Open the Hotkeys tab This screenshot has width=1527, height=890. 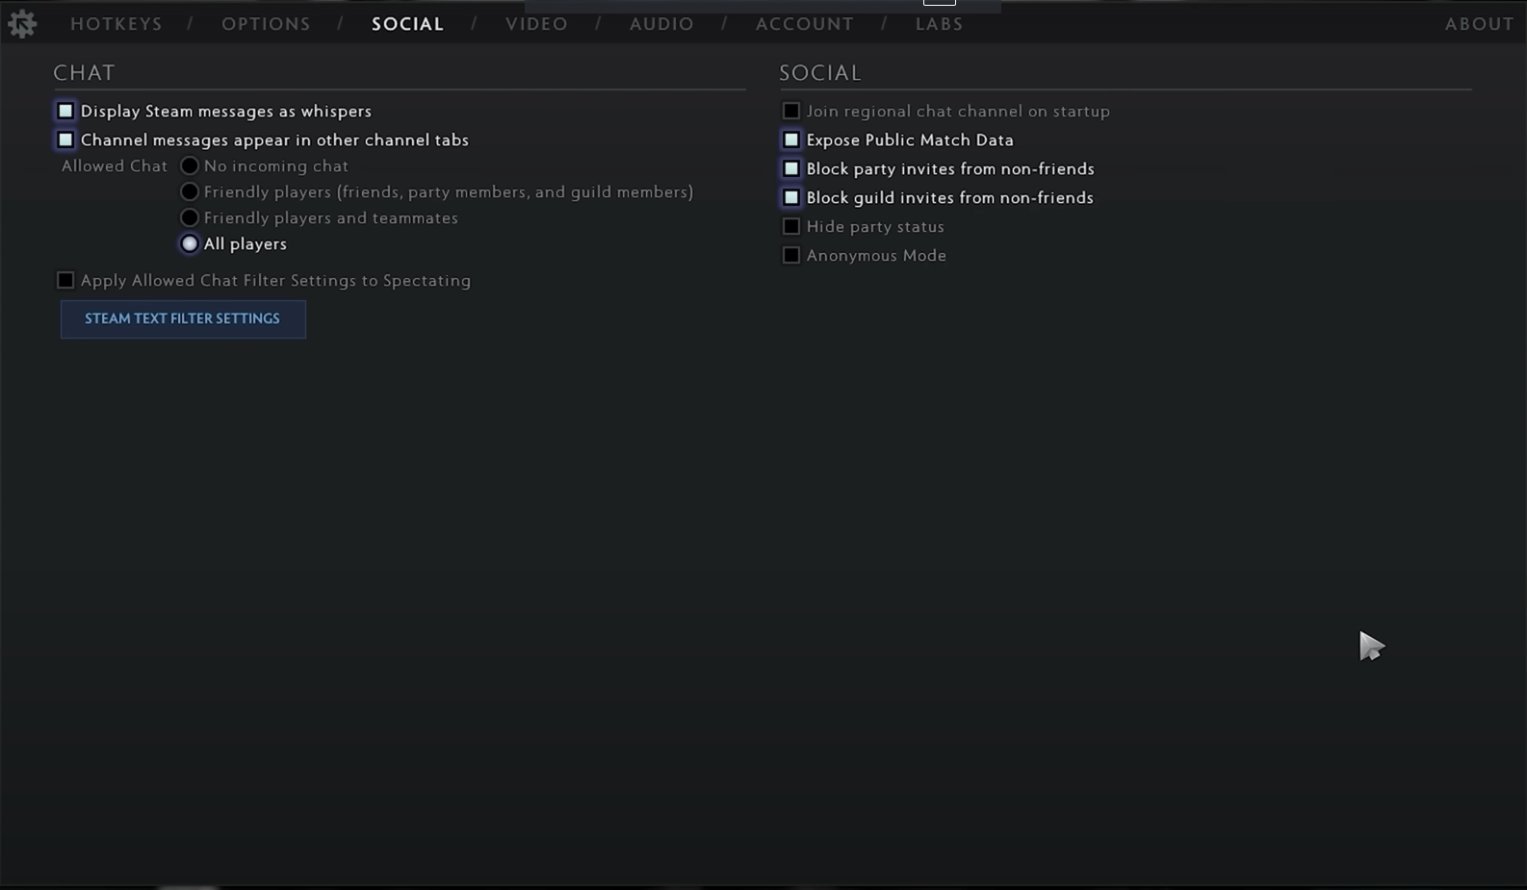point(116,24)
